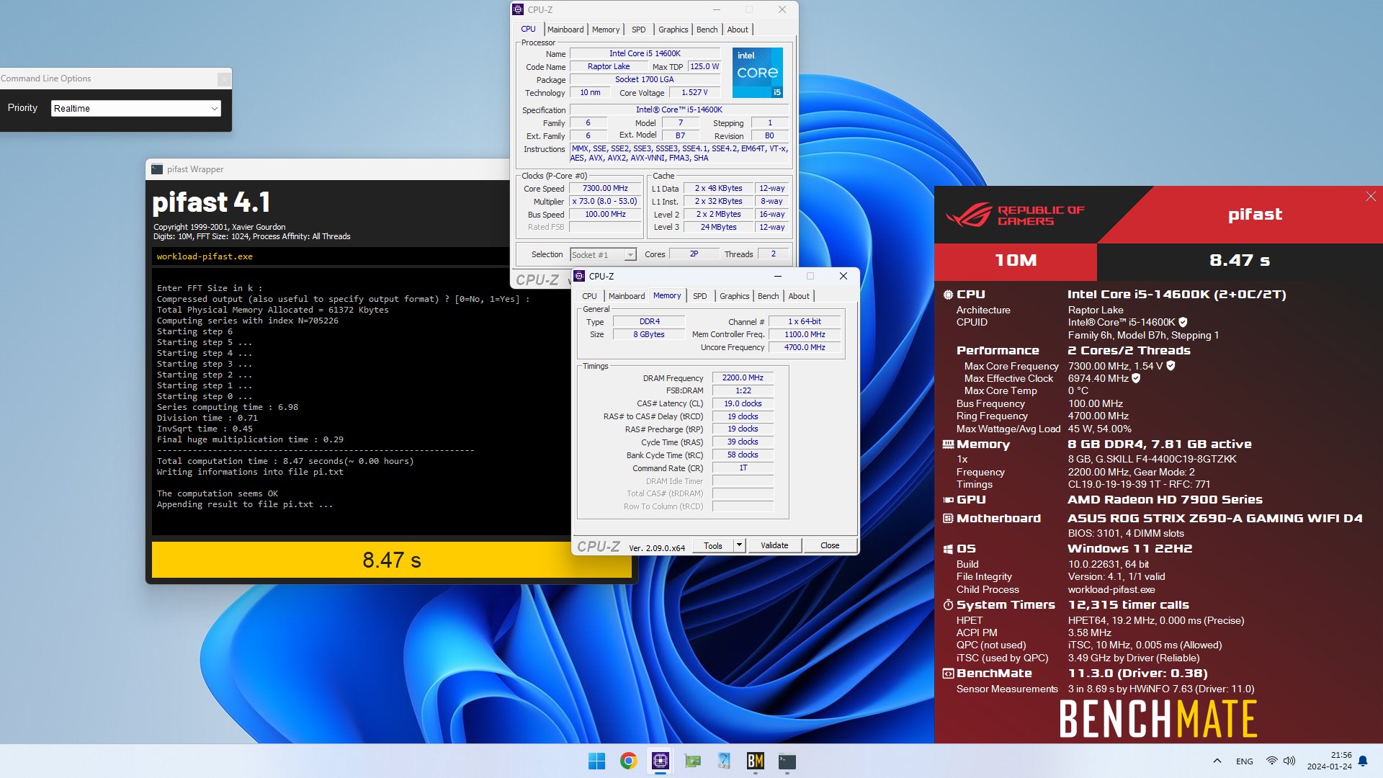Launch Google Chrome from the taskbar

[x=628, y=761]
